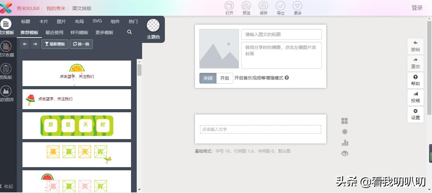
Task: Select the watermelon 点击蓝字 template thumbnail
Action: point(76,99)
